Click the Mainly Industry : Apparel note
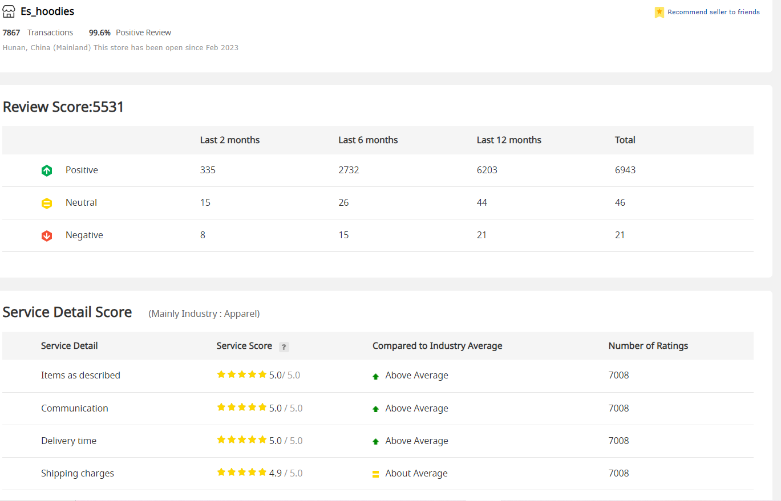The width and height of the screenshot is (781, 501). (204, 313)
